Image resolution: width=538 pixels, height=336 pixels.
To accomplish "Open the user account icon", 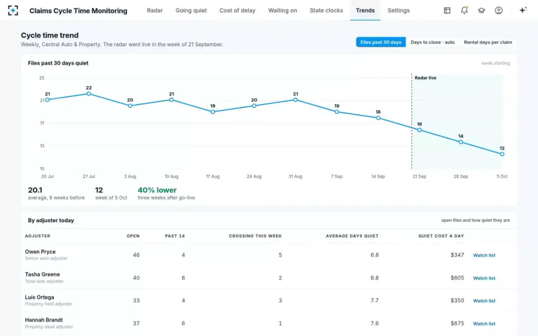I will click(499, 10).
